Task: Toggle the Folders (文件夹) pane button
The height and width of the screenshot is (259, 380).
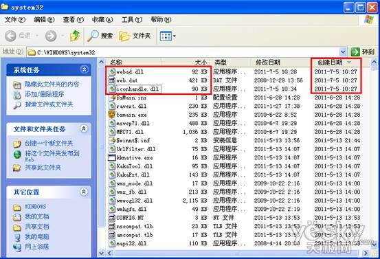Action: pyautogui.click(x=135, y=36)
